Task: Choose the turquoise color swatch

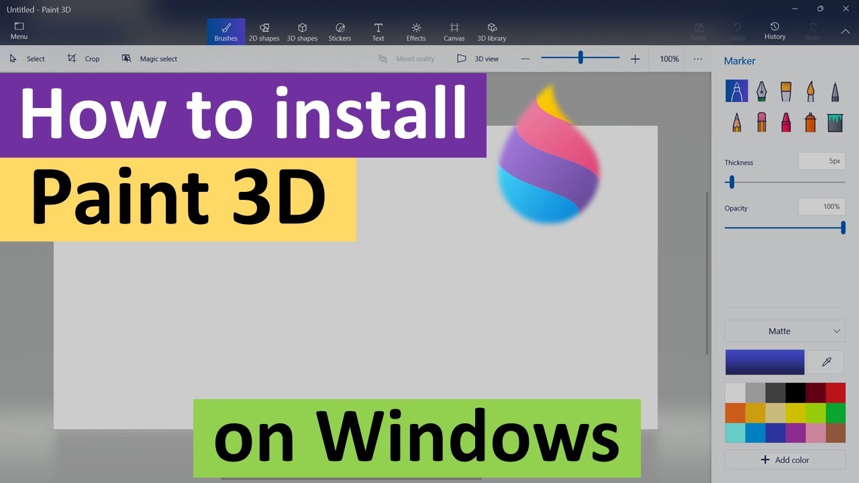Action: pyautogui.click(x=735, y=433)
